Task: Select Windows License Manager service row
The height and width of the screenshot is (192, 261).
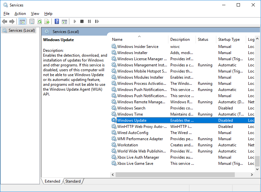Action: (x=182, y=59)
